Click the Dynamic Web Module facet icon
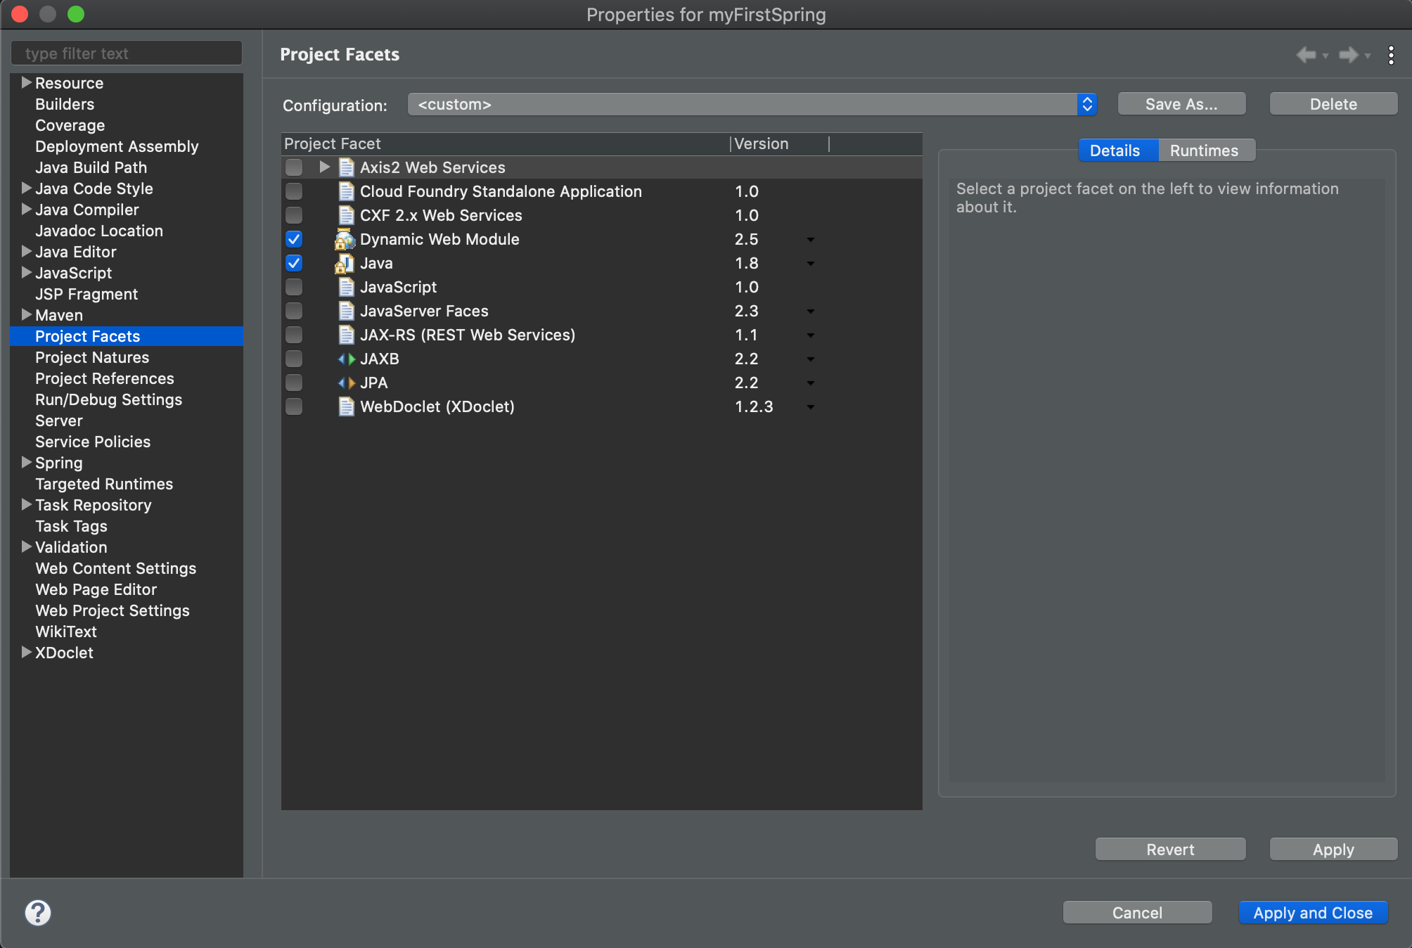The image size is (1412, 948). tap(345, 240)
